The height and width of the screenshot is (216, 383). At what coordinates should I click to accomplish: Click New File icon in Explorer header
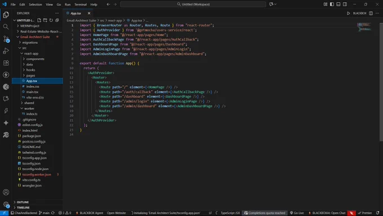(x=39, y=20)
